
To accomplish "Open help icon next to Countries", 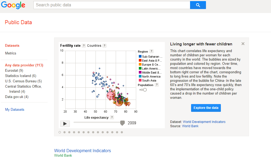I will [104, 46].
